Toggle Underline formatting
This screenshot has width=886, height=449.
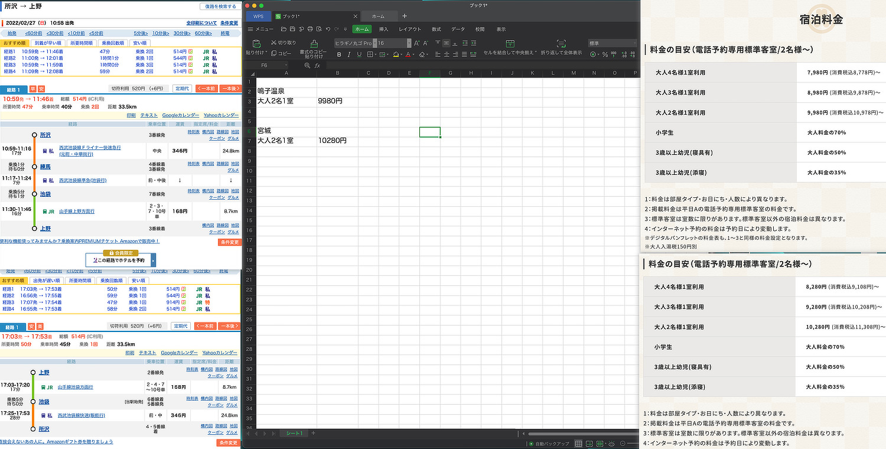359,54
